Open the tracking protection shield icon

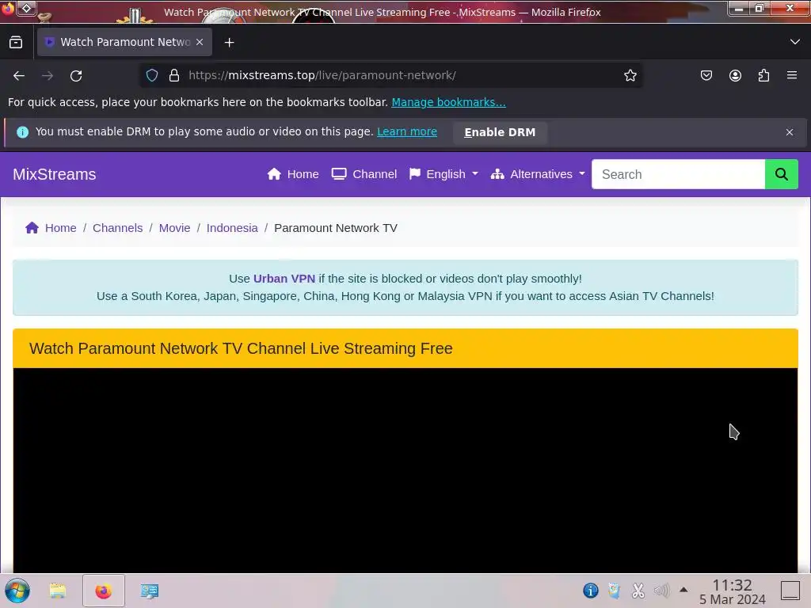click(x=151, y=75)
